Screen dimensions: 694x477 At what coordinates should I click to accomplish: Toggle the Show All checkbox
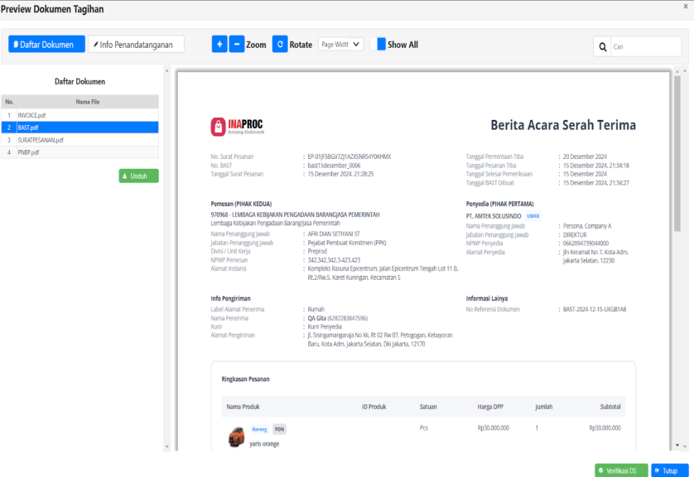(x=382, y=45)
